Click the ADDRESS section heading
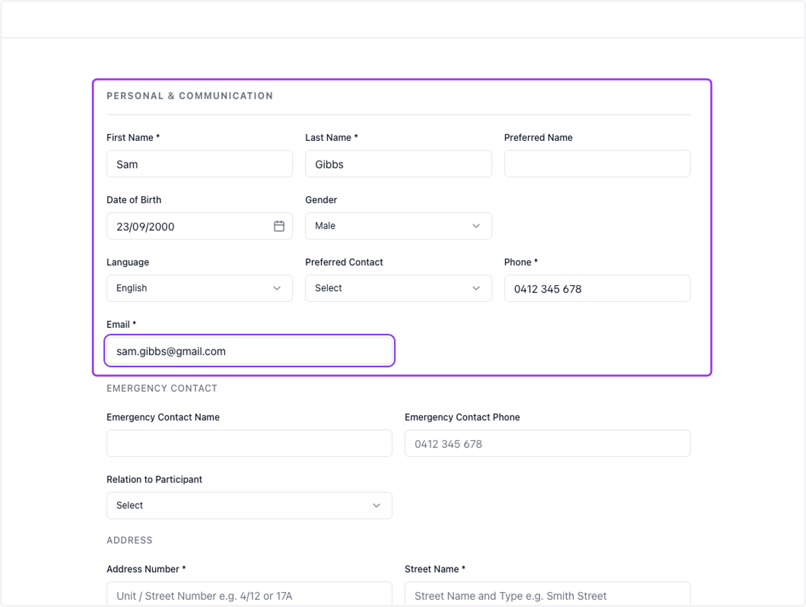The height and width of the screenshot is (607, 806). tap(130, 540)
